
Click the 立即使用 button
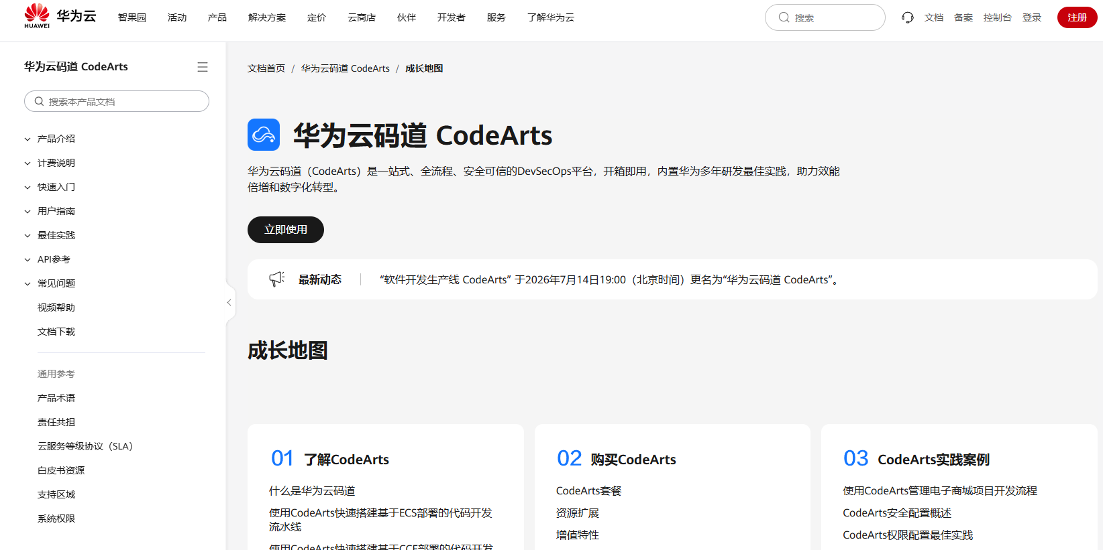tap(286, 230)
